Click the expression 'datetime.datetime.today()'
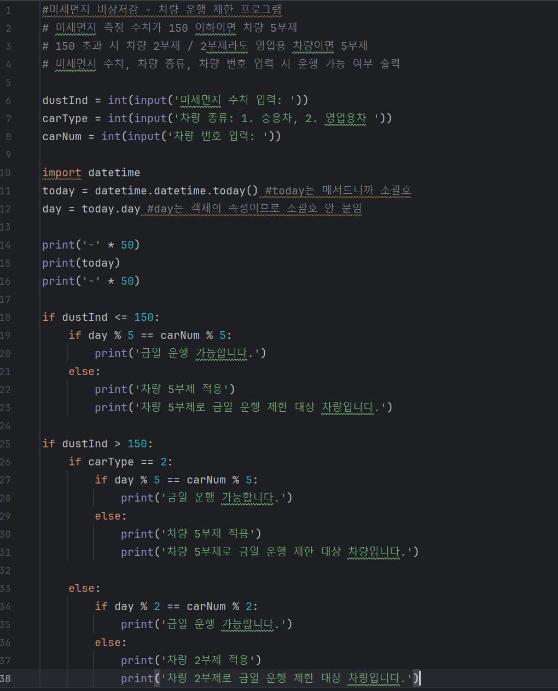 click(x=176, y=191)
